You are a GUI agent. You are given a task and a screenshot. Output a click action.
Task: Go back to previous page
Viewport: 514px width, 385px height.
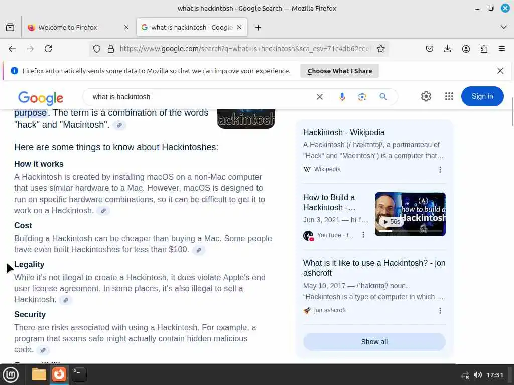pos(12,49)
